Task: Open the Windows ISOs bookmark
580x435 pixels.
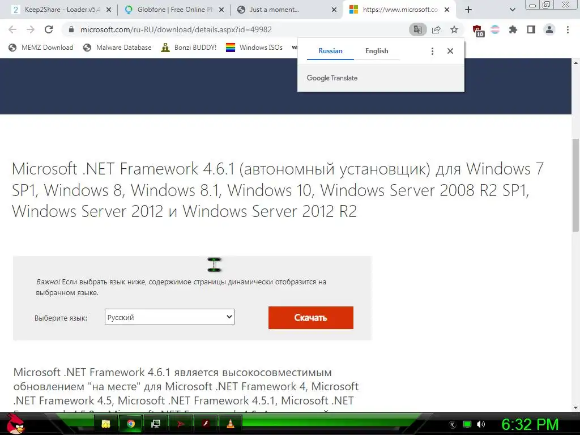Action: tap(254, 48)
